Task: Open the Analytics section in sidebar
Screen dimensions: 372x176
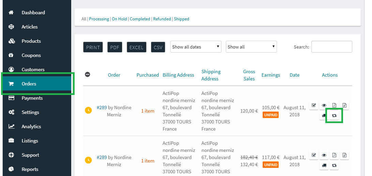Action: point(31,126)
